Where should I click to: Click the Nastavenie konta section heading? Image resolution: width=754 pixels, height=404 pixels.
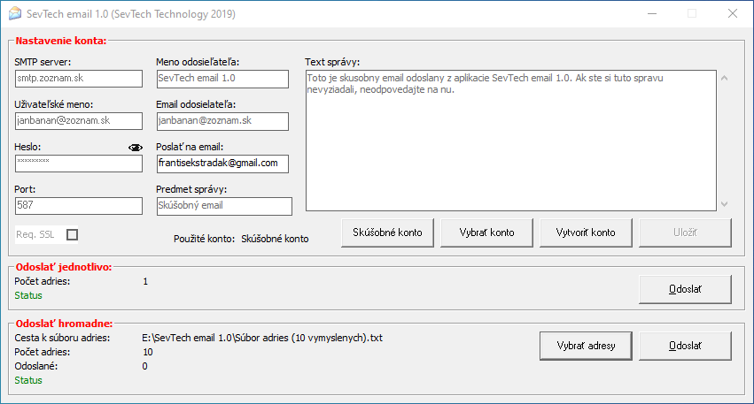coord(60,41)
